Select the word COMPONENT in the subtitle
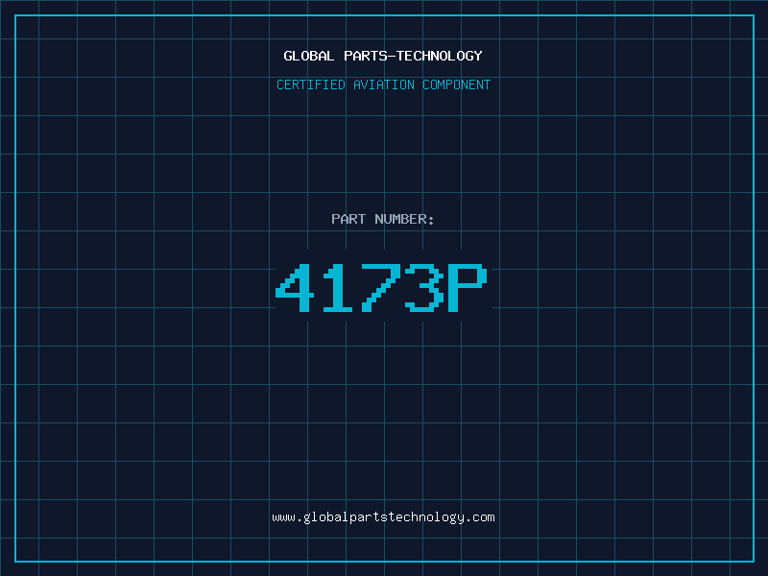Image resolution: width=768 pixels, height=576 pixels. [x=457, y=84]
